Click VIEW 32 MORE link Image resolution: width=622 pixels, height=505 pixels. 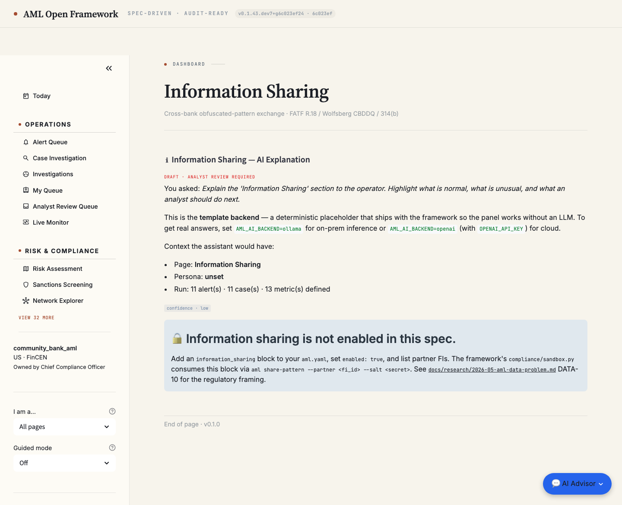tap(36, 318)
